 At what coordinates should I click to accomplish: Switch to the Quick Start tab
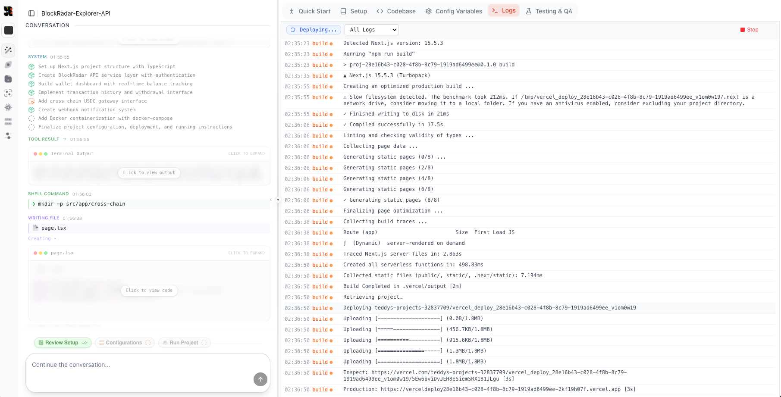[x=310, y=11]
